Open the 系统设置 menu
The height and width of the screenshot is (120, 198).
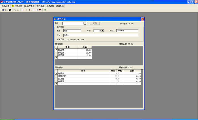[x=5, y=6]
